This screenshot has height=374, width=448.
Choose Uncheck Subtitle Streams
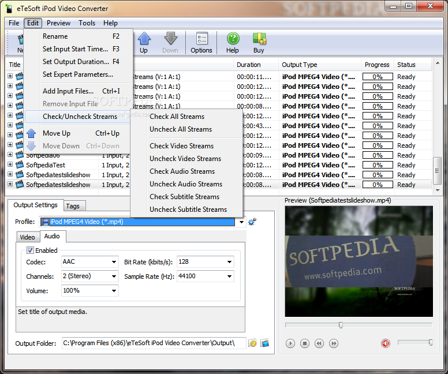(x=186, y=210)
